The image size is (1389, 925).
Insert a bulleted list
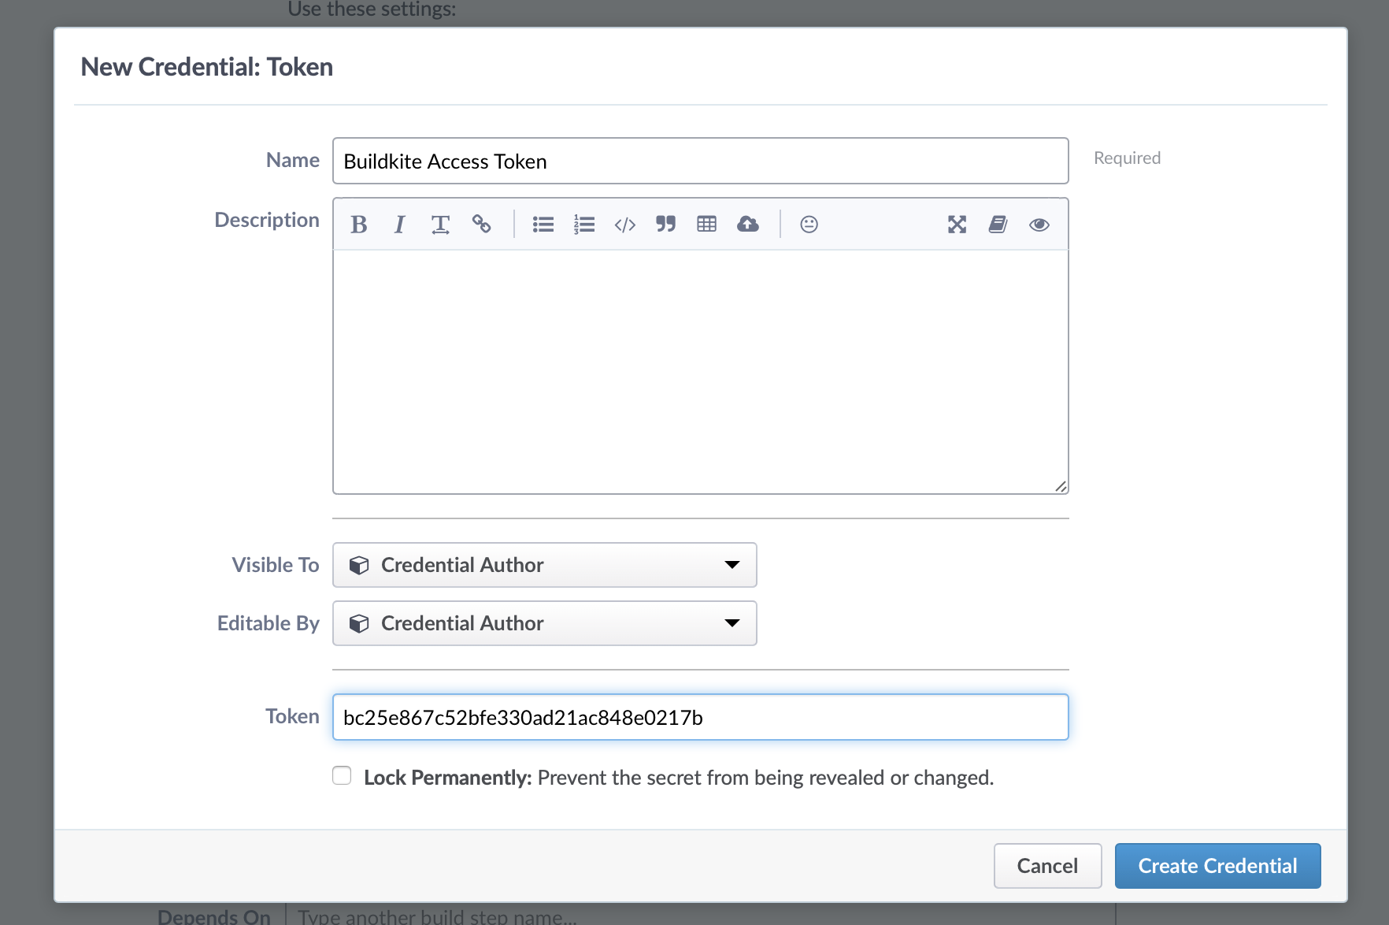(x=543, y=225)
